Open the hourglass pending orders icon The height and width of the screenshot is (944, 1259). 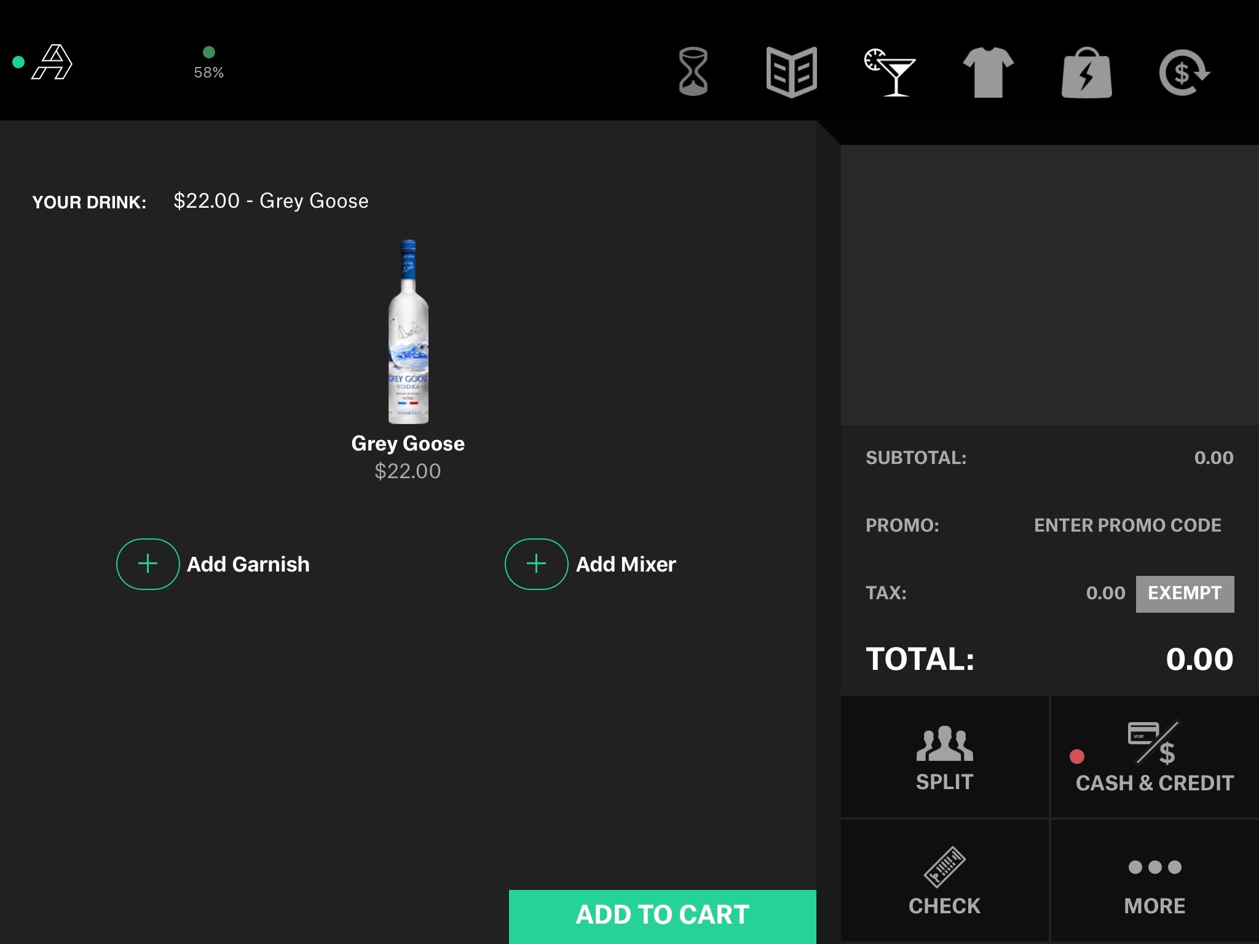tap(693, 72)
